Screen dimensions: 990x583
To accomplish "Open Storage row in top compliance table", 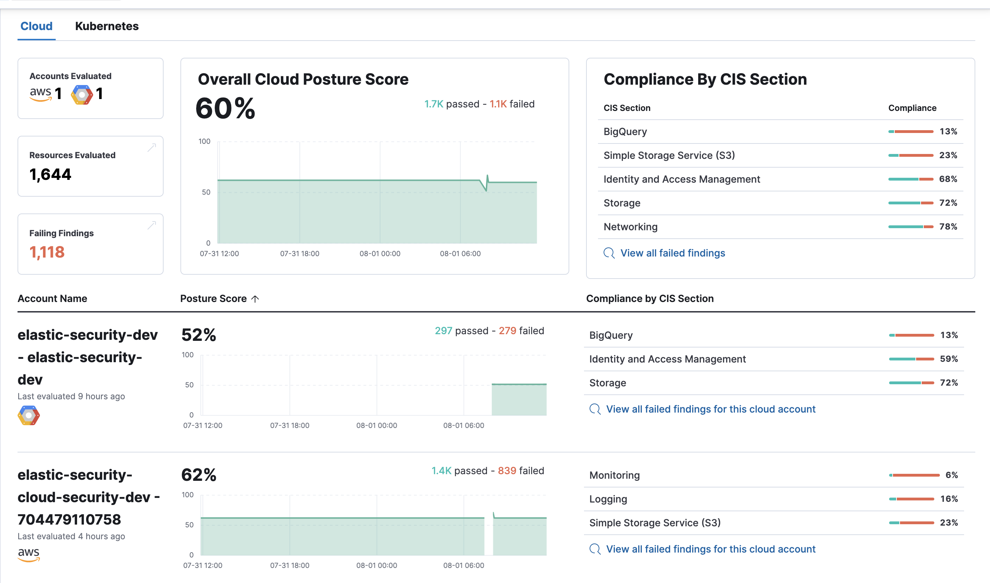I will [x=780, y=203].
